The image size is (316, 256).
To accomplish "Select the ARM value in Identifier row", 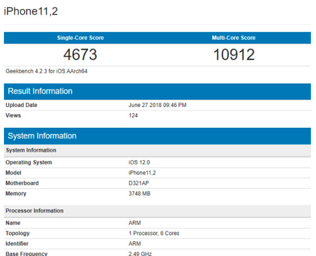I will [x=135, y=244].
